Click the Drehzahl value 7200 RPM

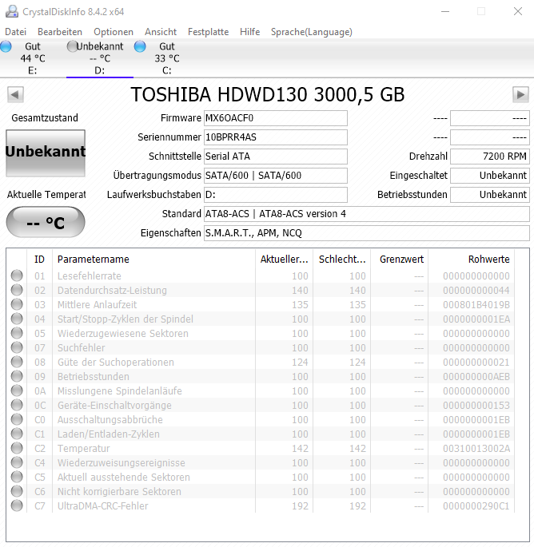[x=490, y=157]
